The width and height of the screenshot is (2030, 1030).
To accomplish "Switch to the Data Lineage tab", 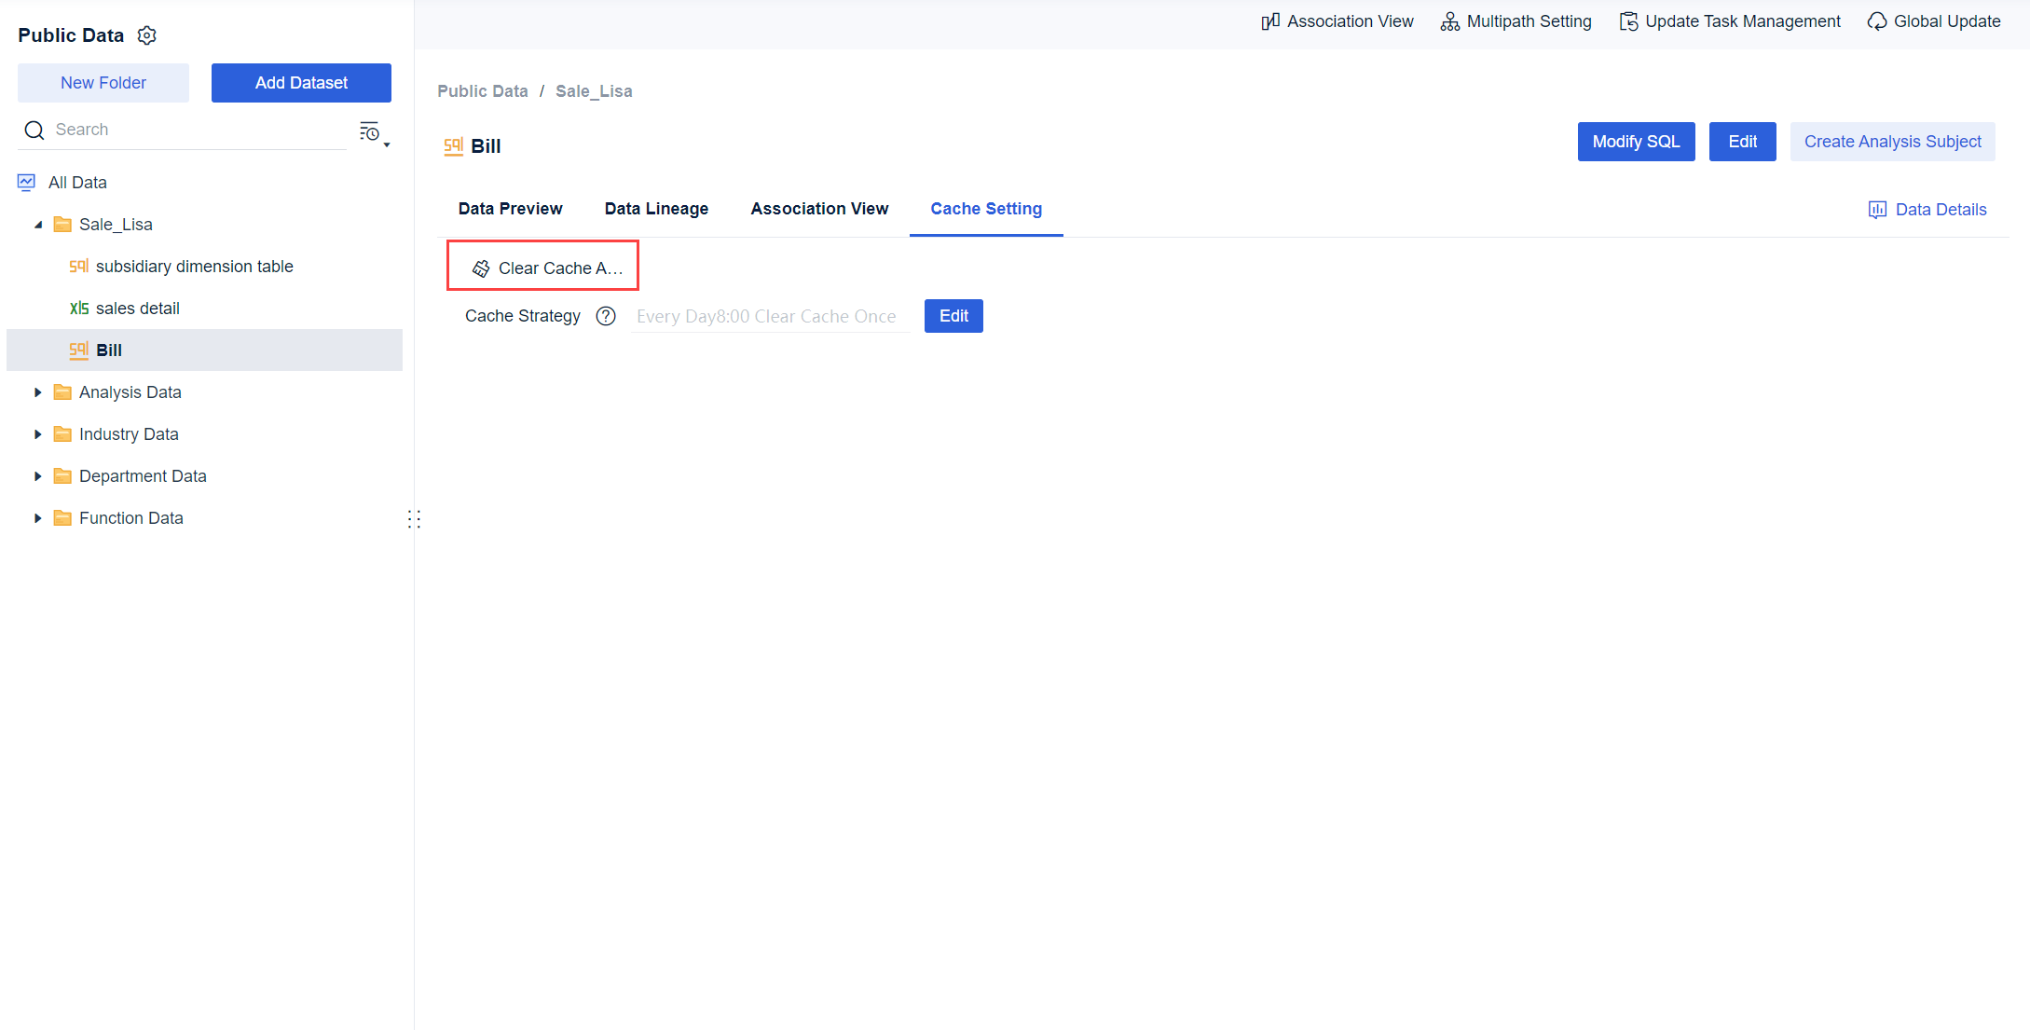I will coord(656,209).
